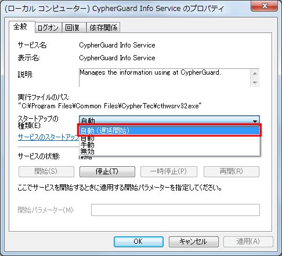Image resolution: width=282 pixels, height=256 pixels.
Task: Open the 回復 tab
Action: pyautogui.click(x=73, y=27)
